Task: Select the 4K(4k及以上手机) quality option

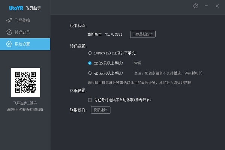Action: (x=90, y=73)
